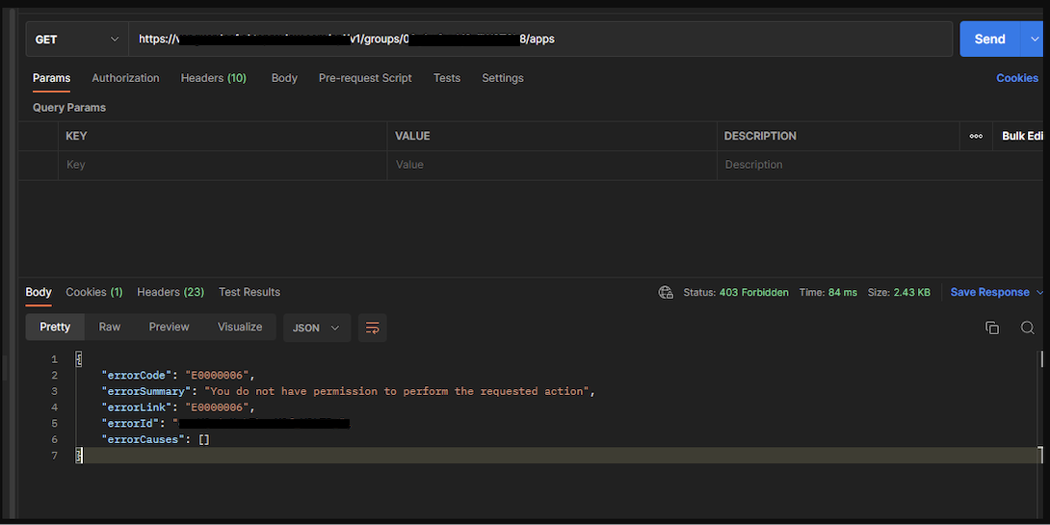Switch to the Authorization tab
Screen dimensions: 1050x525
coord(125,78)
